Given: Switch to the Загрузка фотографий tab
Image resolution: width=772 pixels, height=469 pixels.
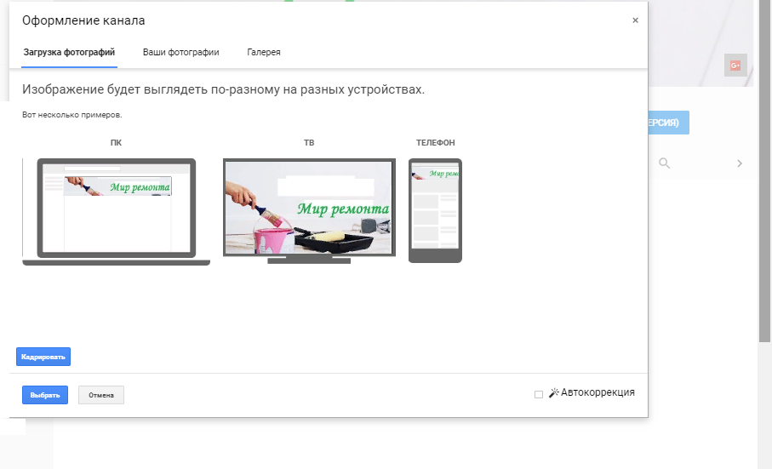Looking at the screenshot, I should 69,53.
